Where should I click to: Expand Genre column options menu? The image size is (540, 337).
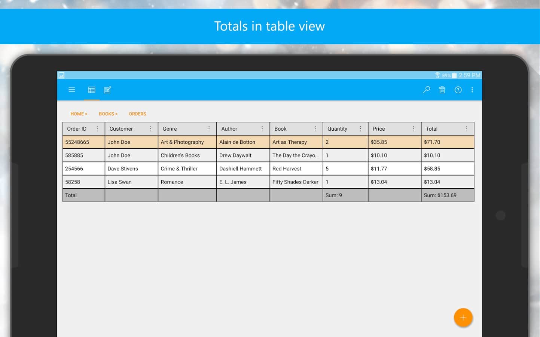click(209, 129)
